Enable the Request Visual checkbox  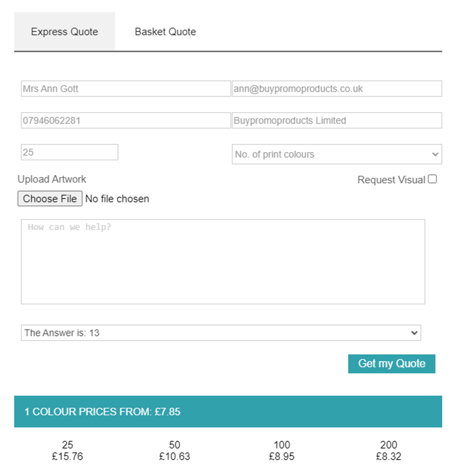[432, 178]
